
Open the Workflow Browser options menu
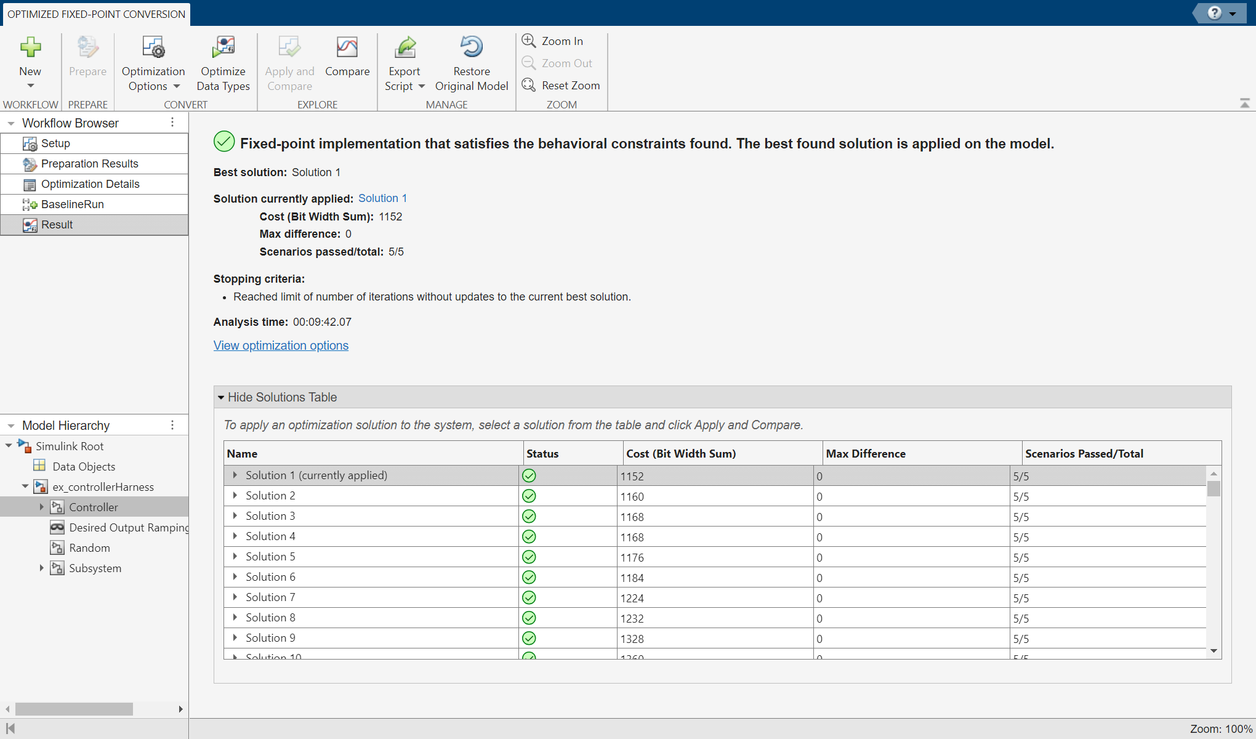tap(173, 123)
